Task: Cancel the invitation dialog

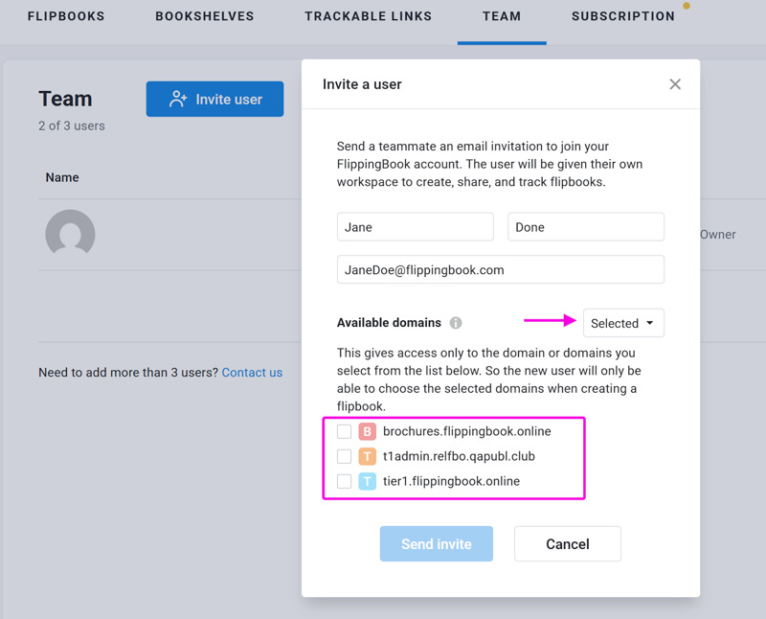Action: [567, 543]
